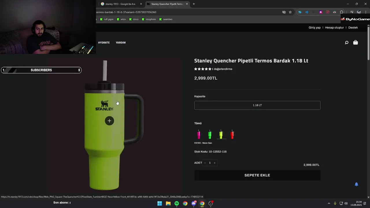This screenshot has width=370, height=208.
Task: Click the quantity value field
Action: [x=210, y=163]
